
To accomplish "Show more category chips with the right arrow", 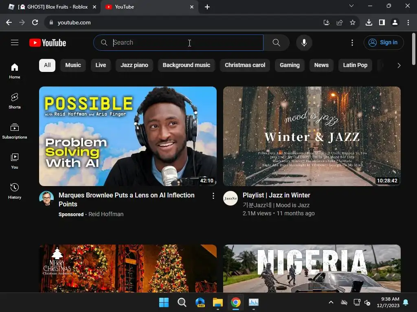I will click(x=399, y=65).
